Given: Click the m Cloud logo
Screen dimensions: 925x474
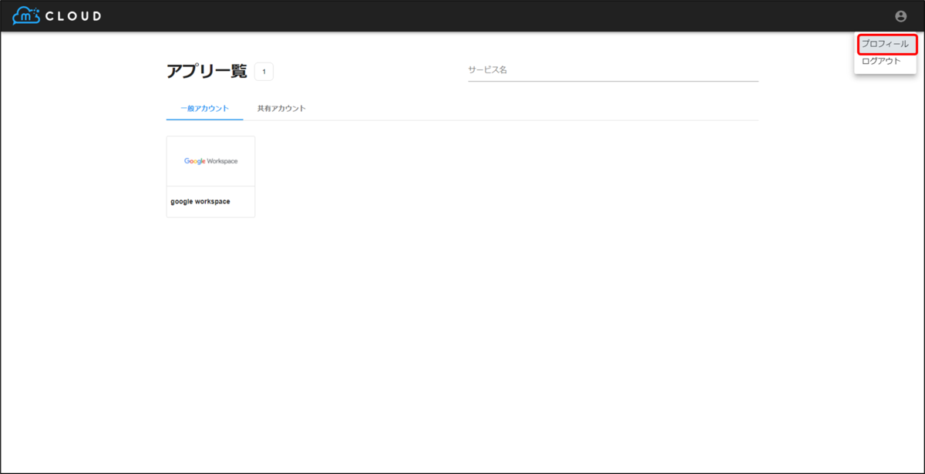Looking at the screenshot, I should tap(57, 15).
